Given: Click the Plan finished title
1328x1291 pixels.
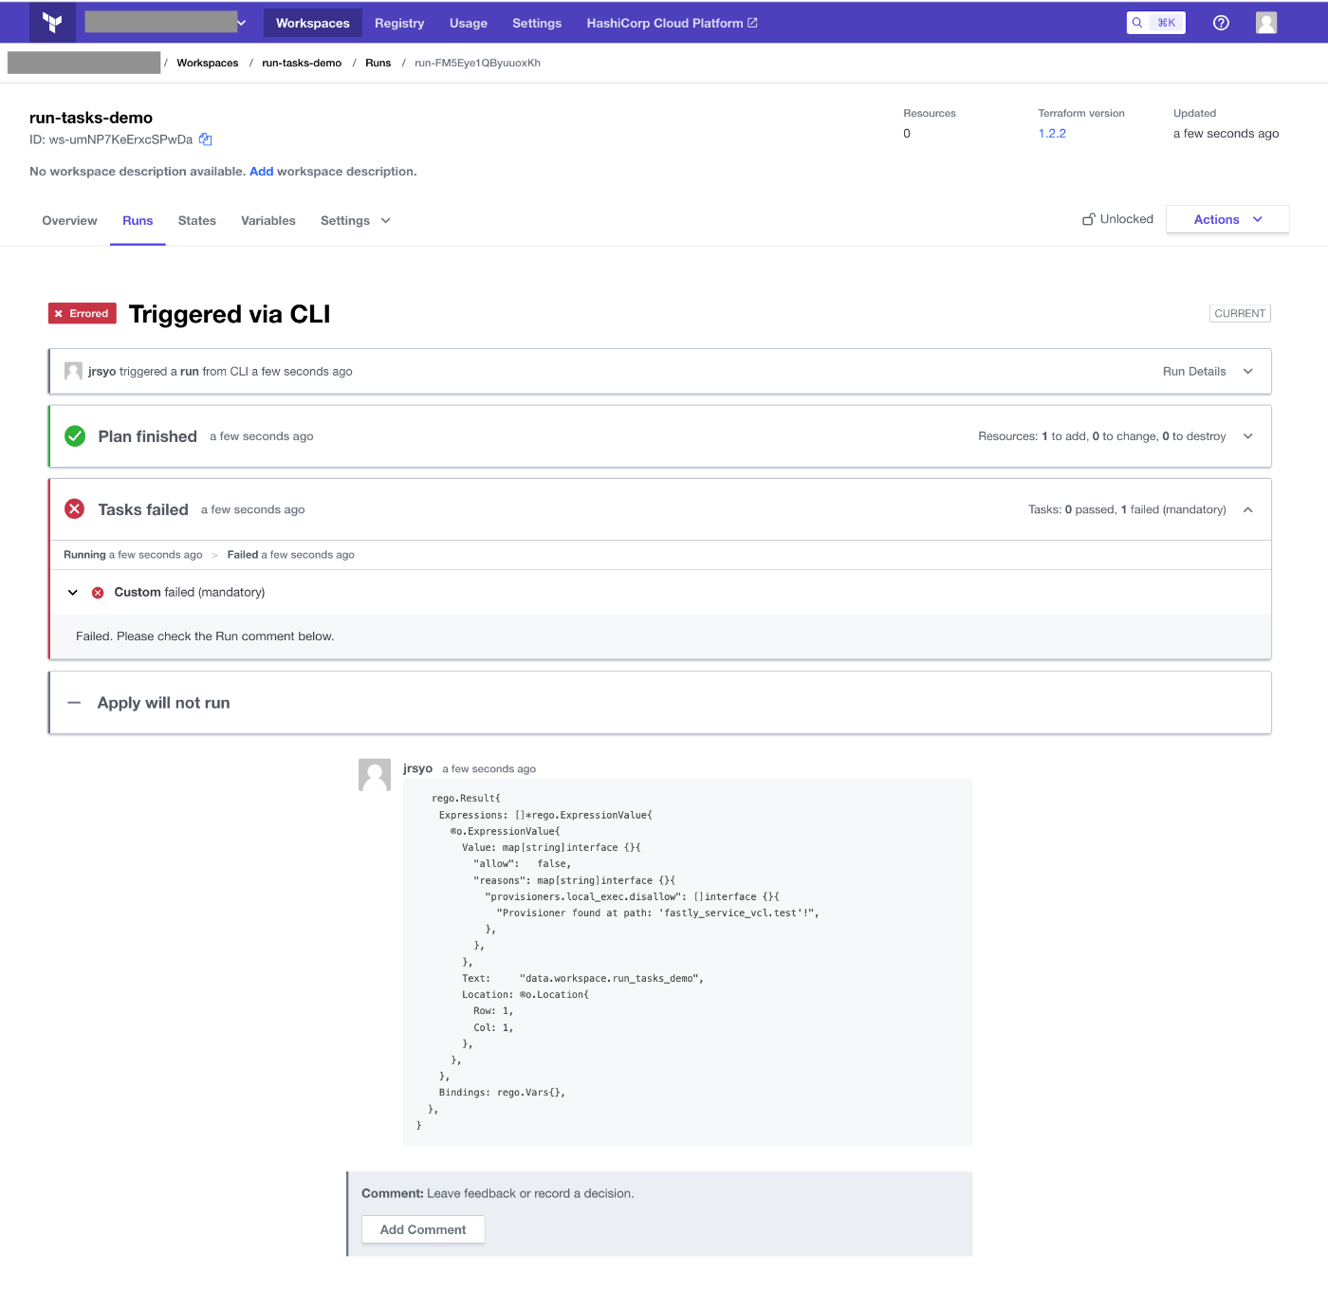Looking at the screenshot, I should [148, 436].
